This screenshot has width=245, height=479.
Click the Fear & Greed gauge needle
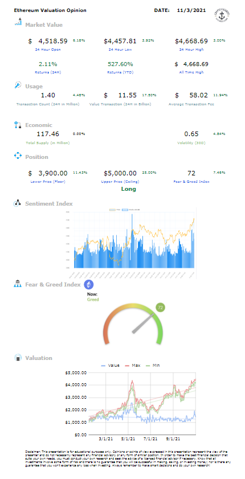pyautogui.click(x=143, y=323)
